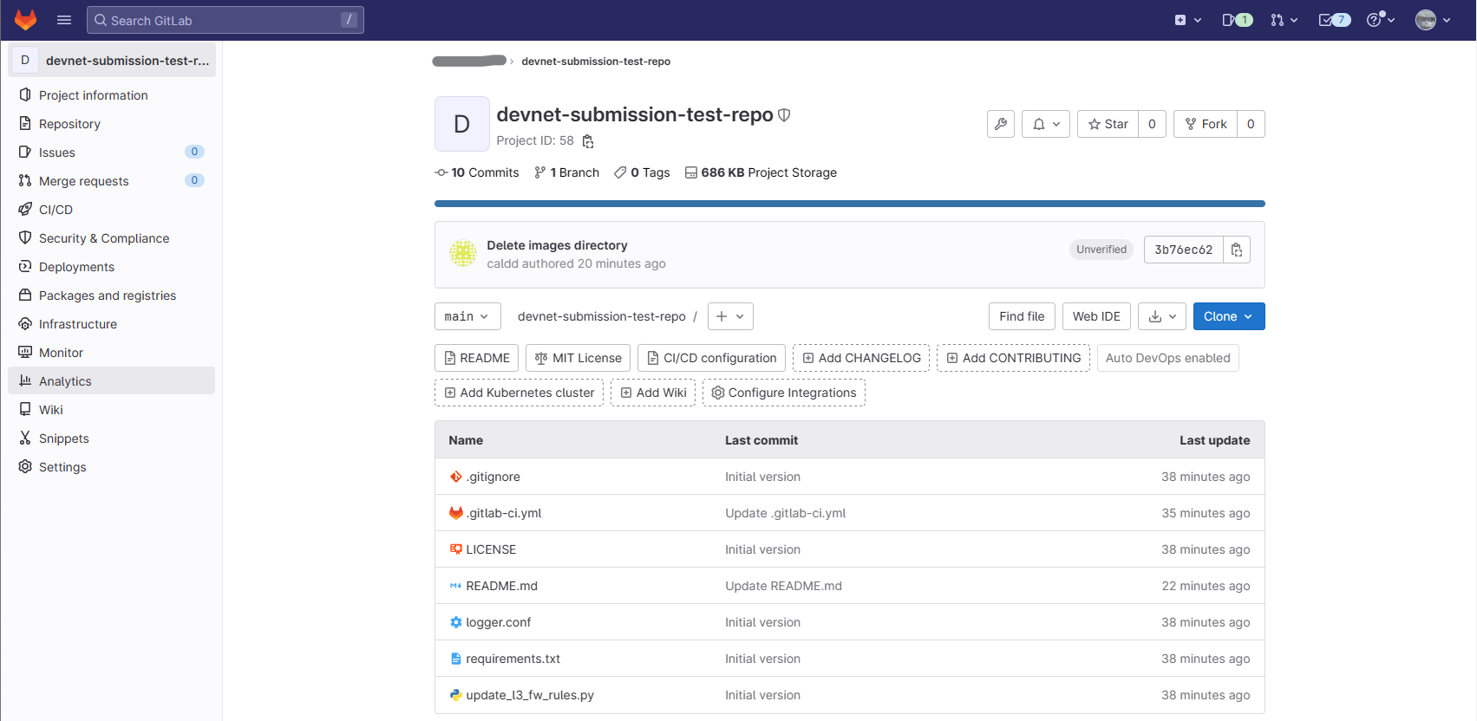Open logger.conf file
The image size is (1477, 721).
pos(498,622)
